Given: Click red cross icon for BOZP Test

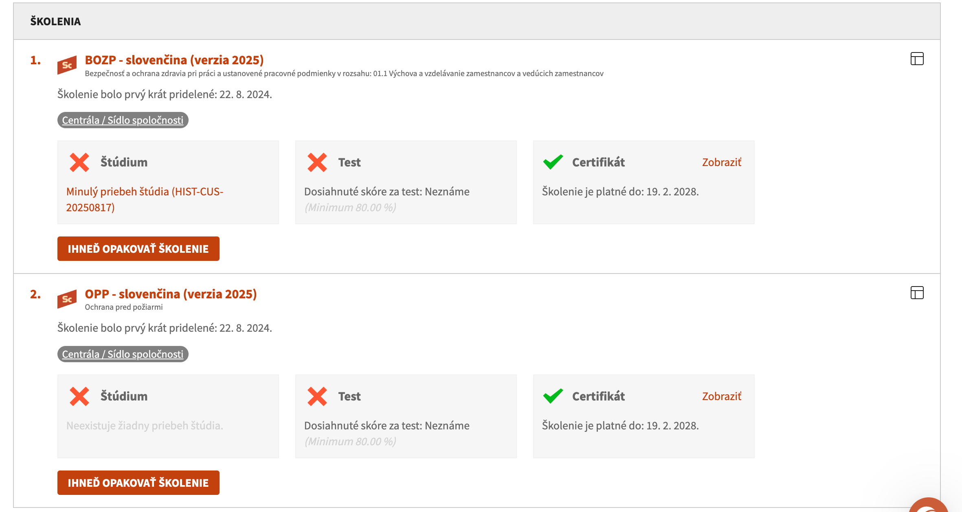Looking at the screenshot, I should point(317,162).
